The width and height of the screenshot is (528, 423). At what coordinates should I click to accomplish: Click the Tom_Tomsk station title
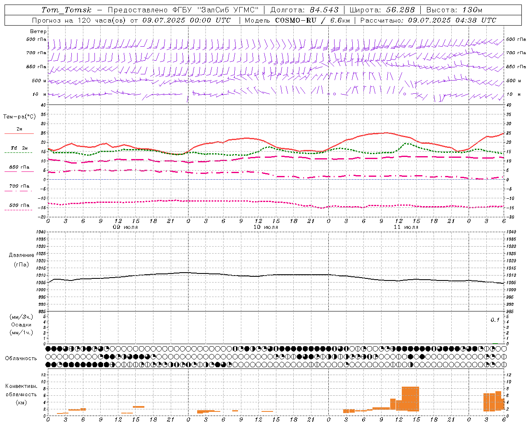click(66, 10)
